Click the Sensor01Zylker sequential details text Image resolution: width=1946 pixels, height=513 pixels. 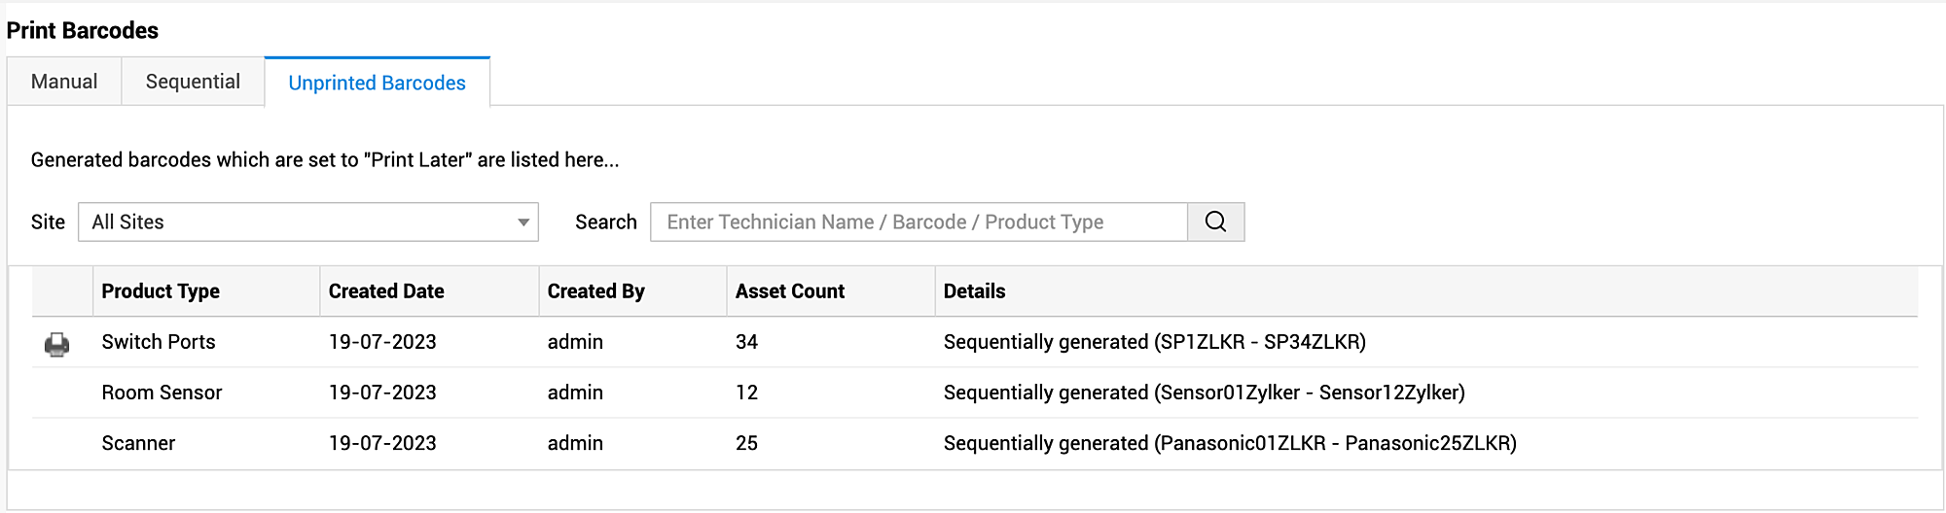click(1204, 393)
